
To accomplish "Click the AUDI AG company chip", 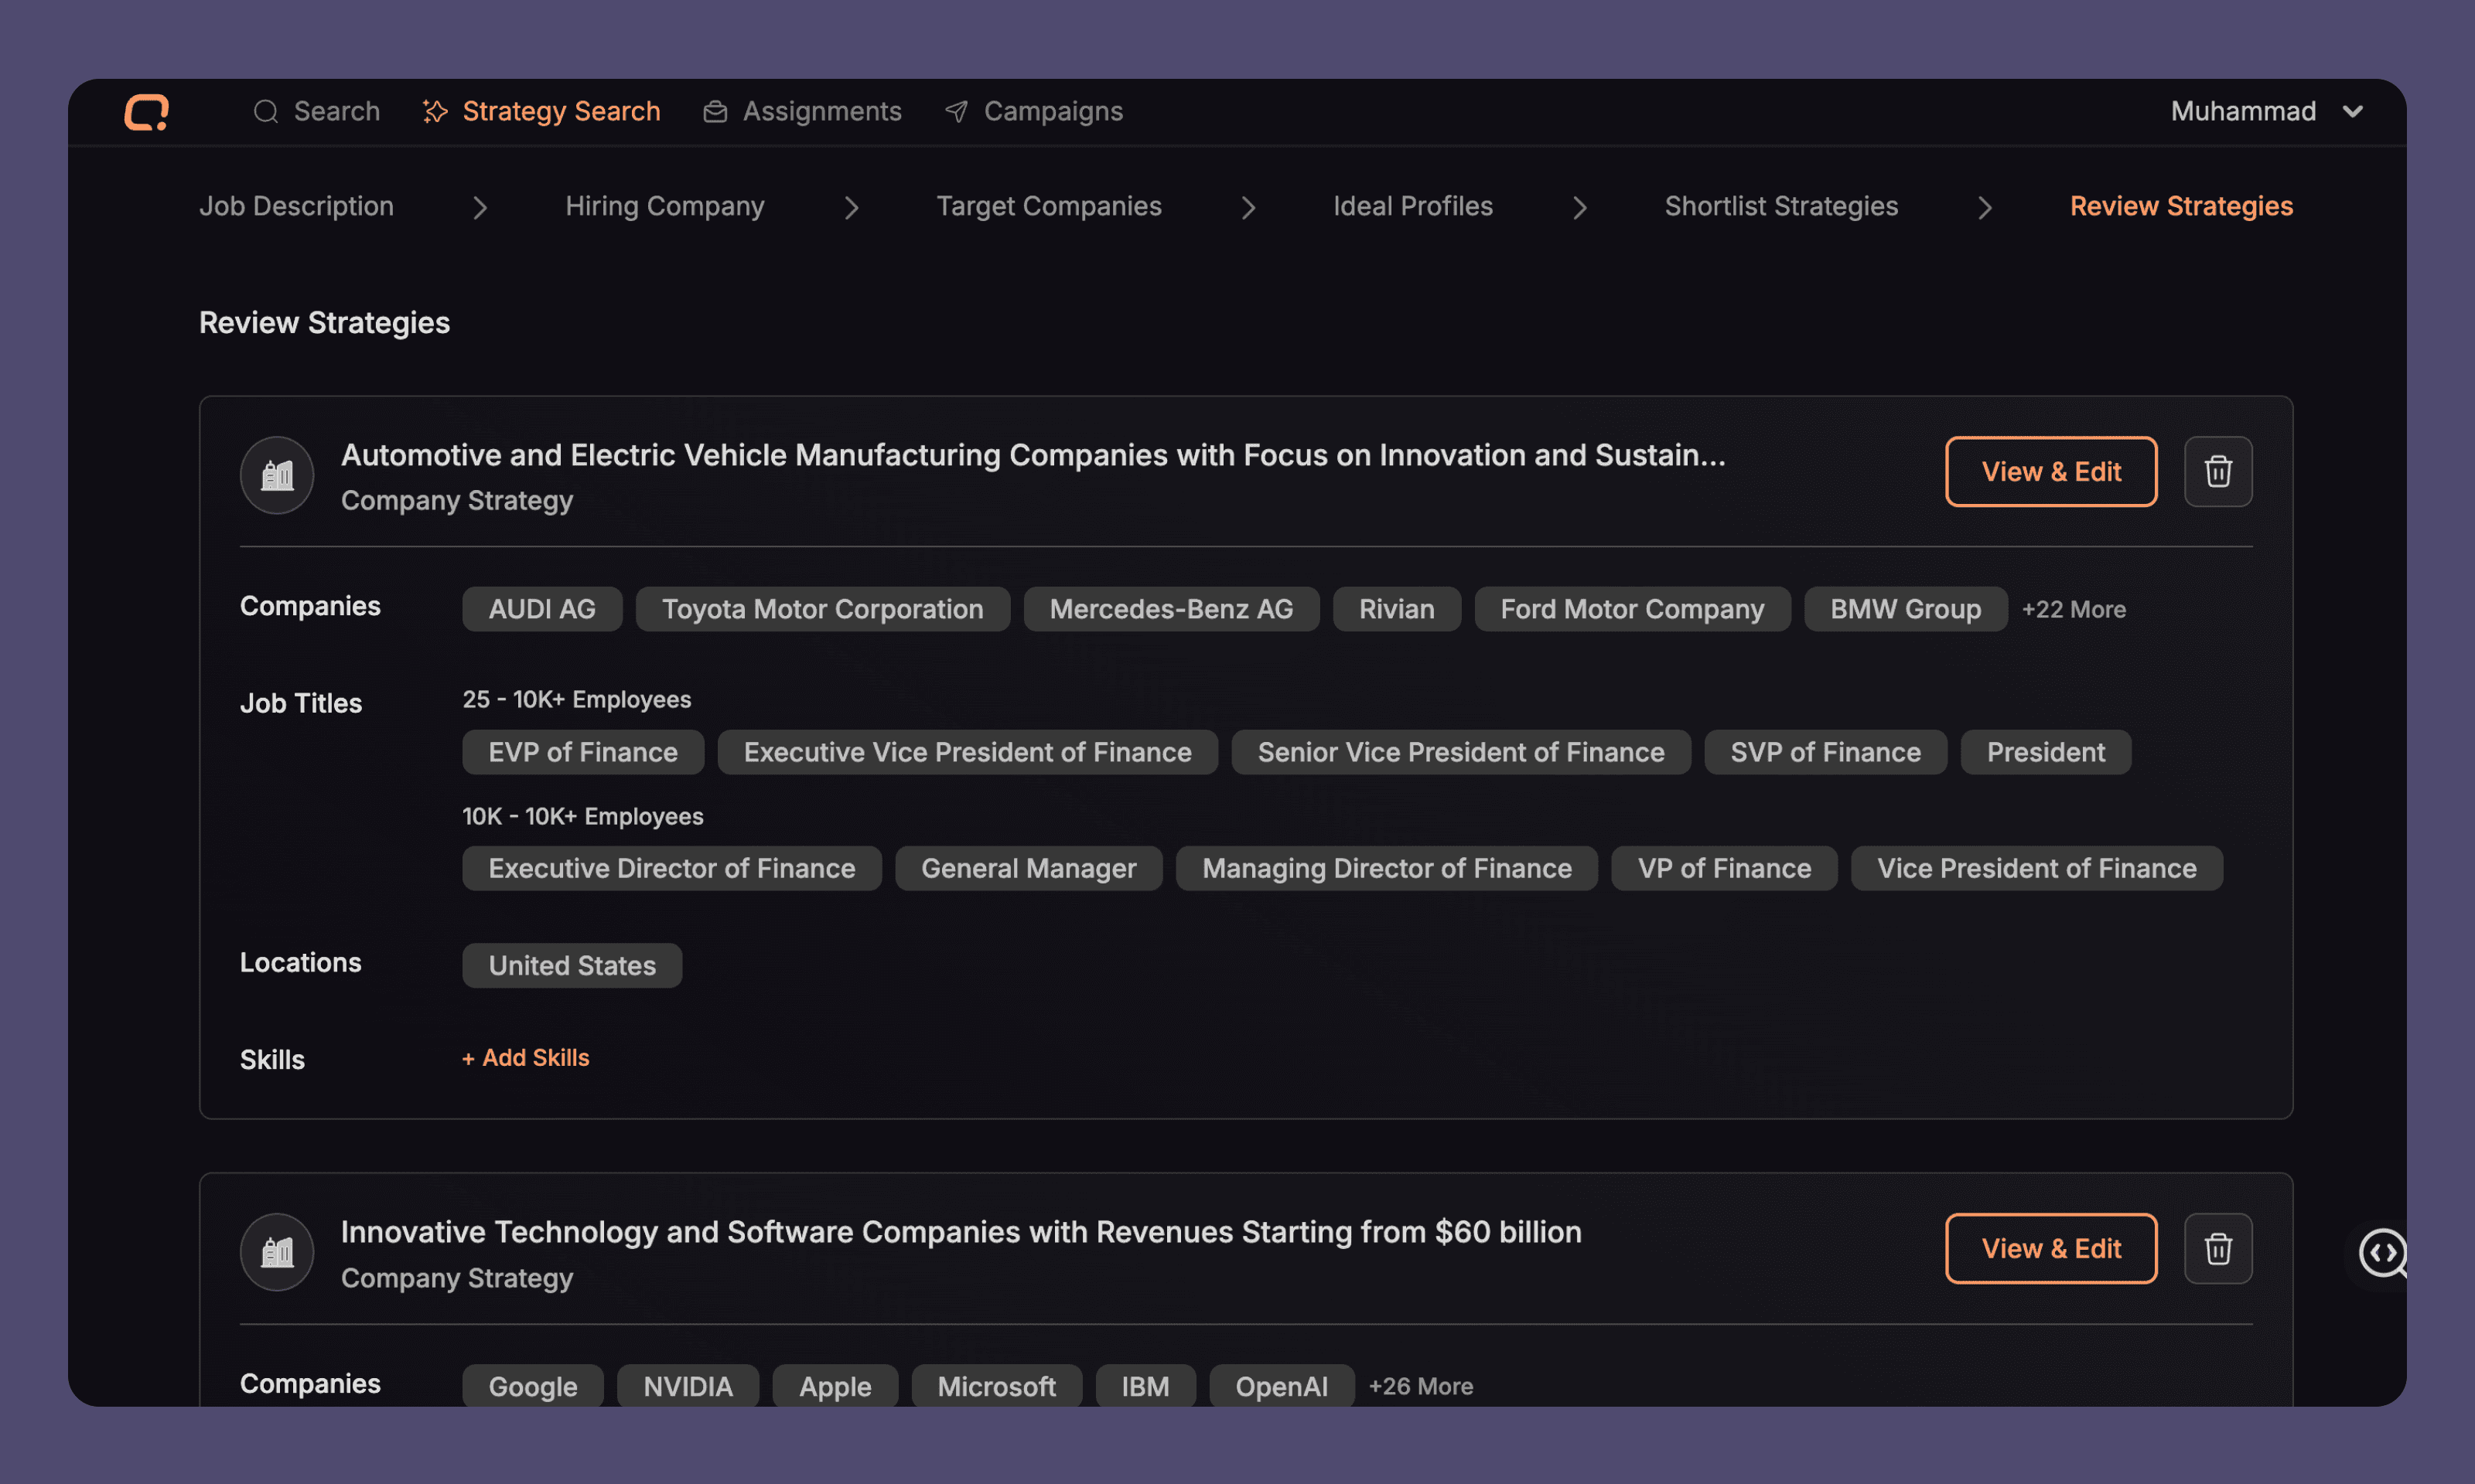I will point(542,609).
